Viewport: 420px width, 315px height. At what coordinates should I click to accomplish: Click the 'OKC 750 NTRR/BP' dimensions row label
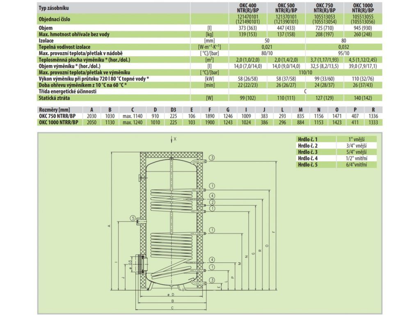tap(57, 116)
